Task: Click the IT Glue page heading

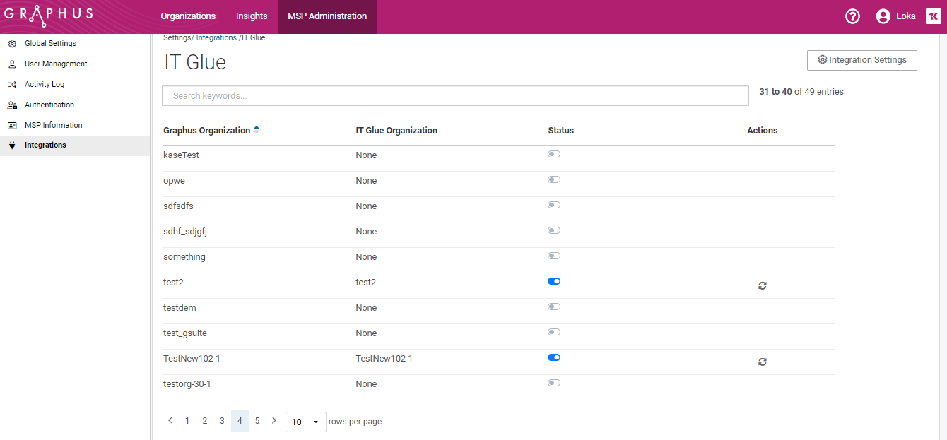Action: [x=195, y=62]
